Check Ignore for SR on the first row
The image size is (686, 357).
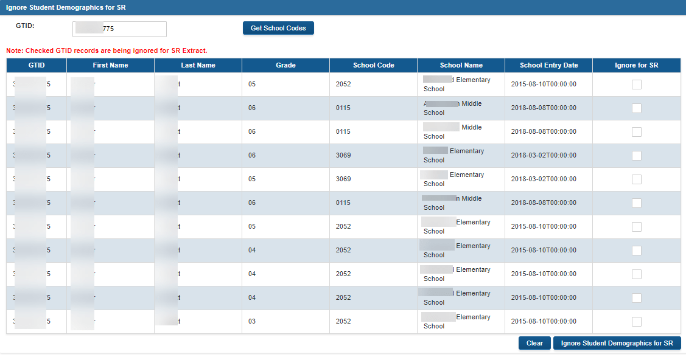[x=636, y=85]
